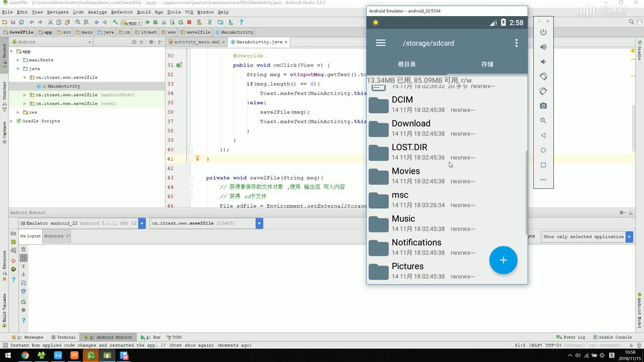
Task: Open the emulator app hamburger menu
Action: [x=380, y=43]
